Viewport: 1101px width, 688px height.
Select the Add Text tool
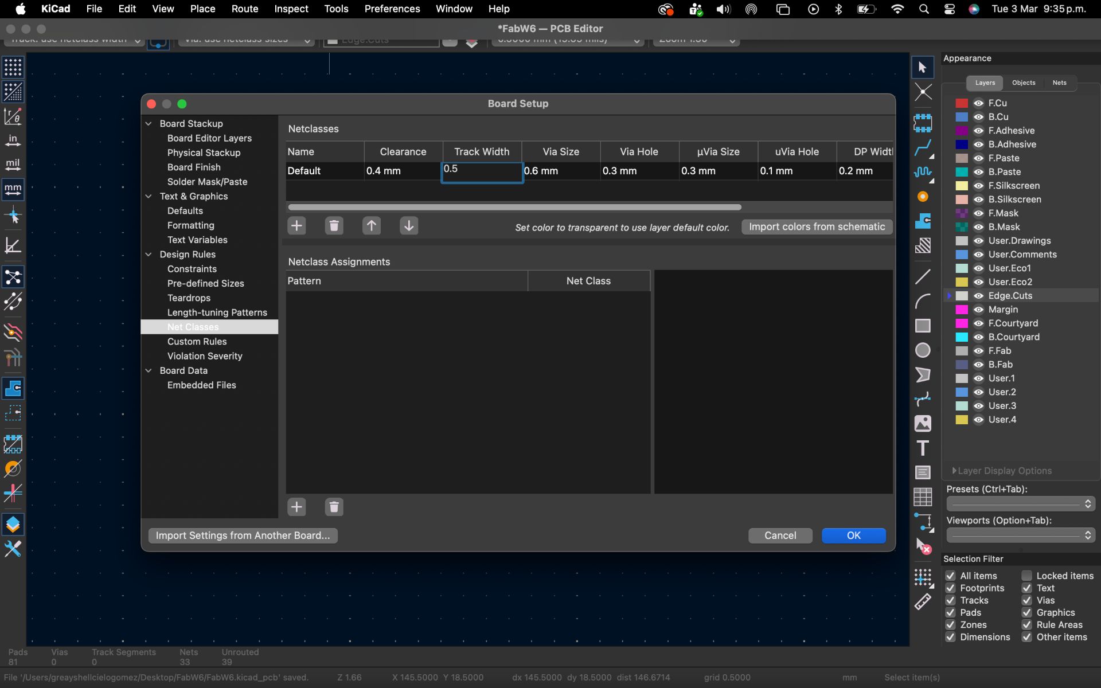click(x=923, y=448)
